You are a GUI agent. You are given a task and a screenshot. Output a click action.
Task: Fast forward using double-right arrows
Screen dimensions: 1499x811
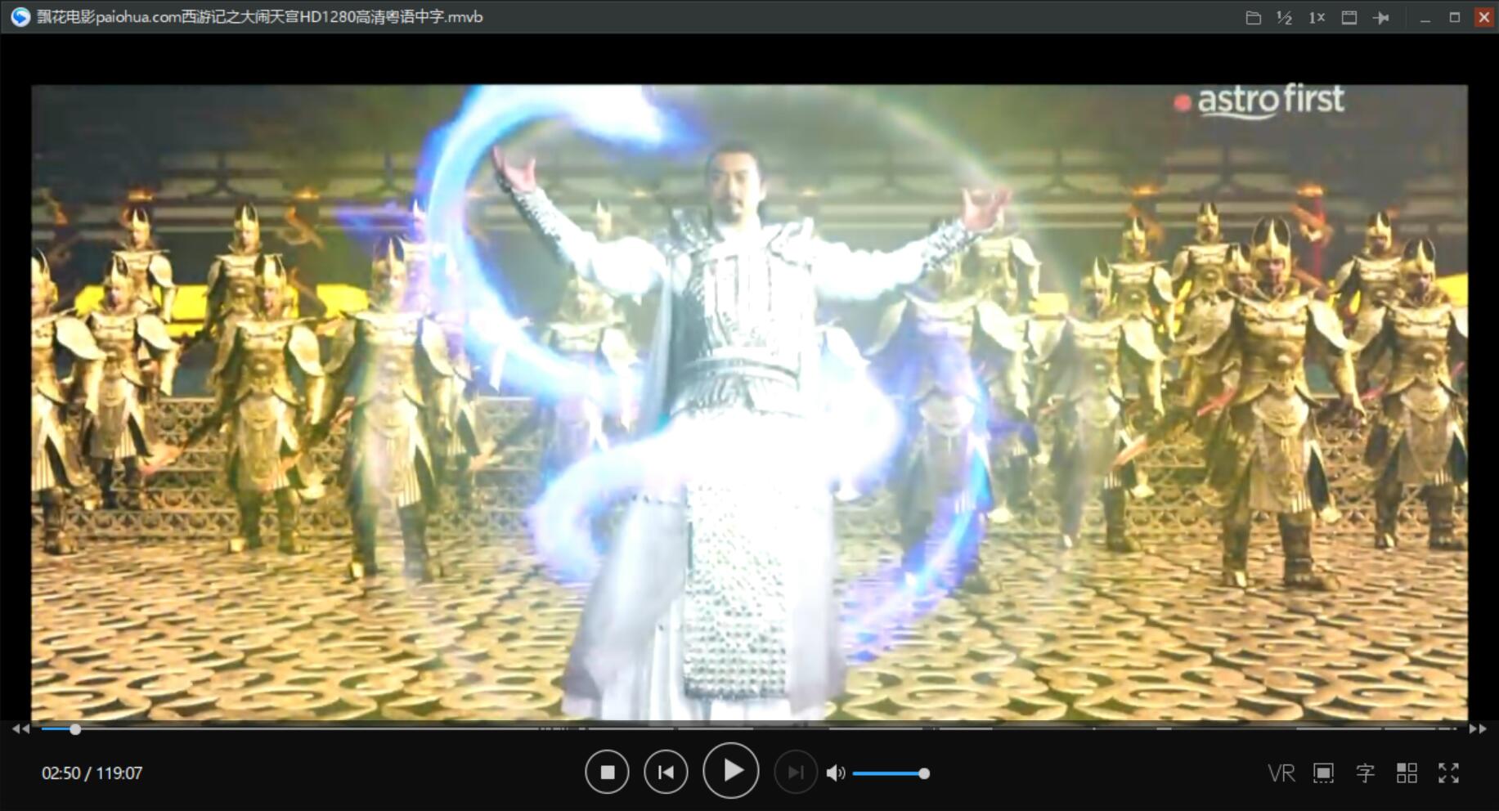click(1477, 728)
